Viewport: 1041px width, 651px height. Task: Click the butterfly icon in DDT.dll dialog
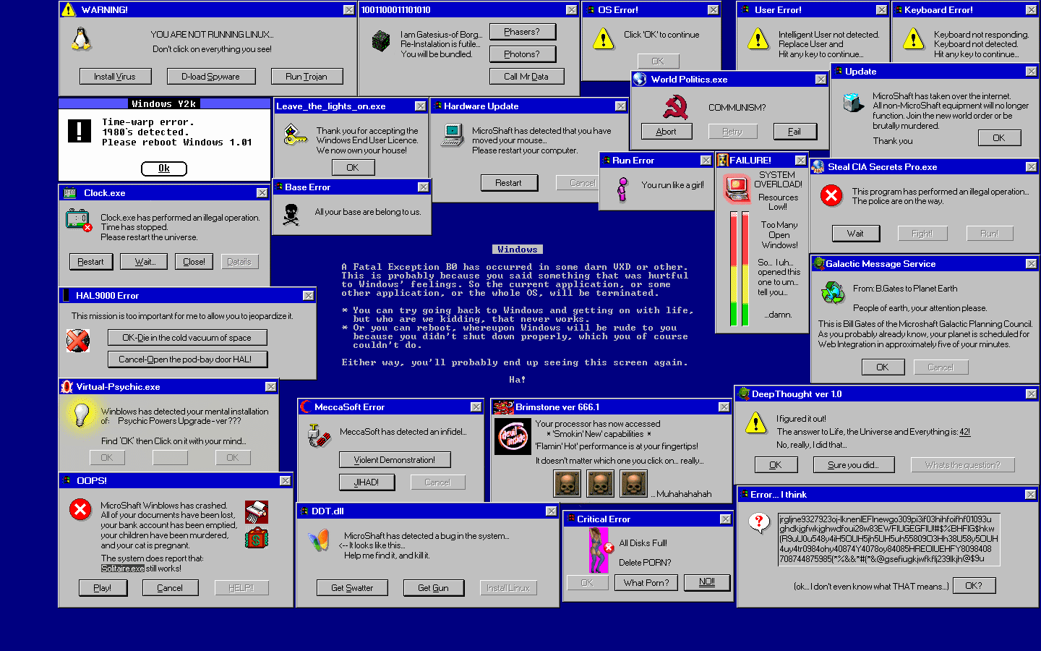tap(318, 541)
